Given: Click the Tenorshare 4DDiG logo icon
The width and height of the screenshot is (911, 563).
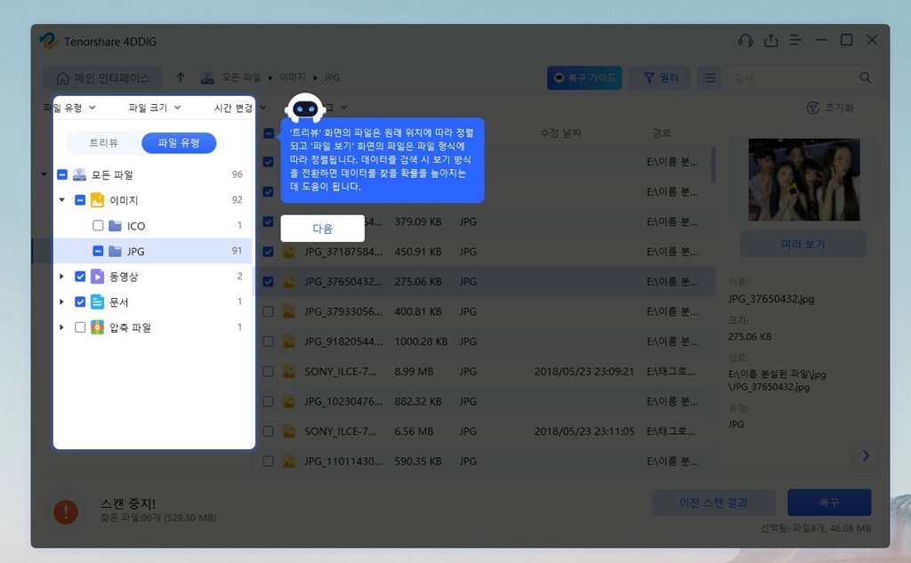Looking at the screenshot, I should 49,41.
